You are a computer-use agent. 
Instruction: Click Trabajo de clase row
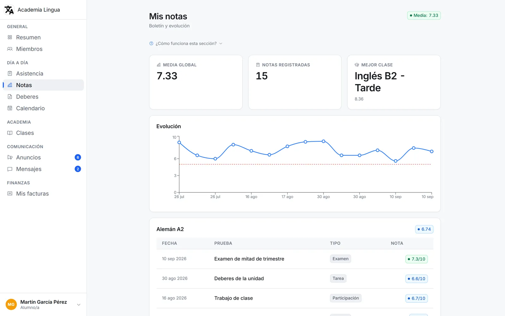click(x=295, y=298)
